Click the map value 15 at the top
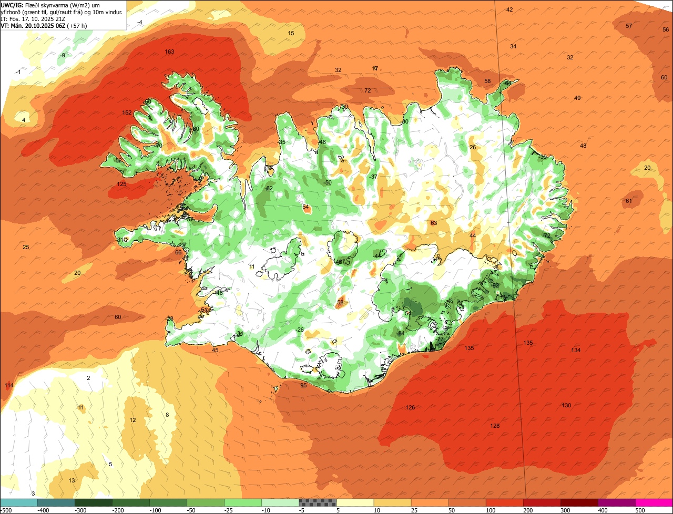 [x=291, y=33]
